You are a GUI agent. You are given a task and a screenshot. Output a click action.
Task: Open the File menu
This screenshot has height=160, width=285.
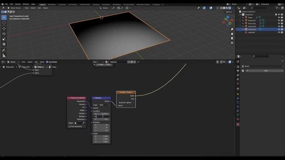click(6, 4)
